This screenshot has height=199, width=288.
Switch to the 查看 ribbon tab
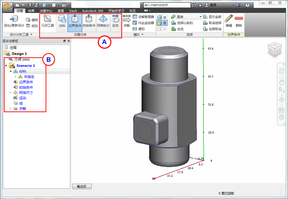click(x=61, y=11)
